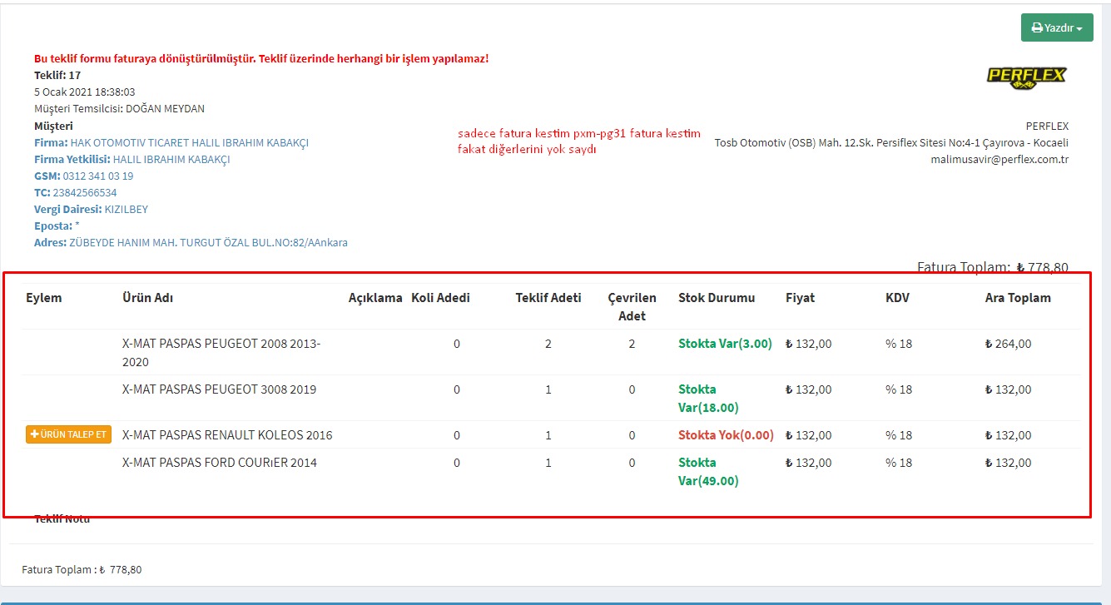Open the Yazdır print dropdown

point(1056,27)
